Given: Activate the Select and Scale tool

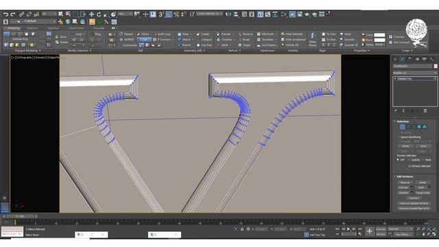Looking at the screenshot, I should point(106,14).
